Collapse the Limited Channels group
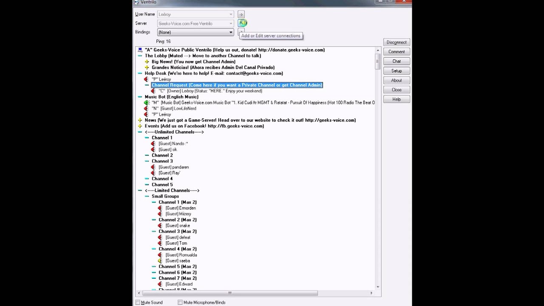This screenshot has width=544, height=306. [140, 191]
